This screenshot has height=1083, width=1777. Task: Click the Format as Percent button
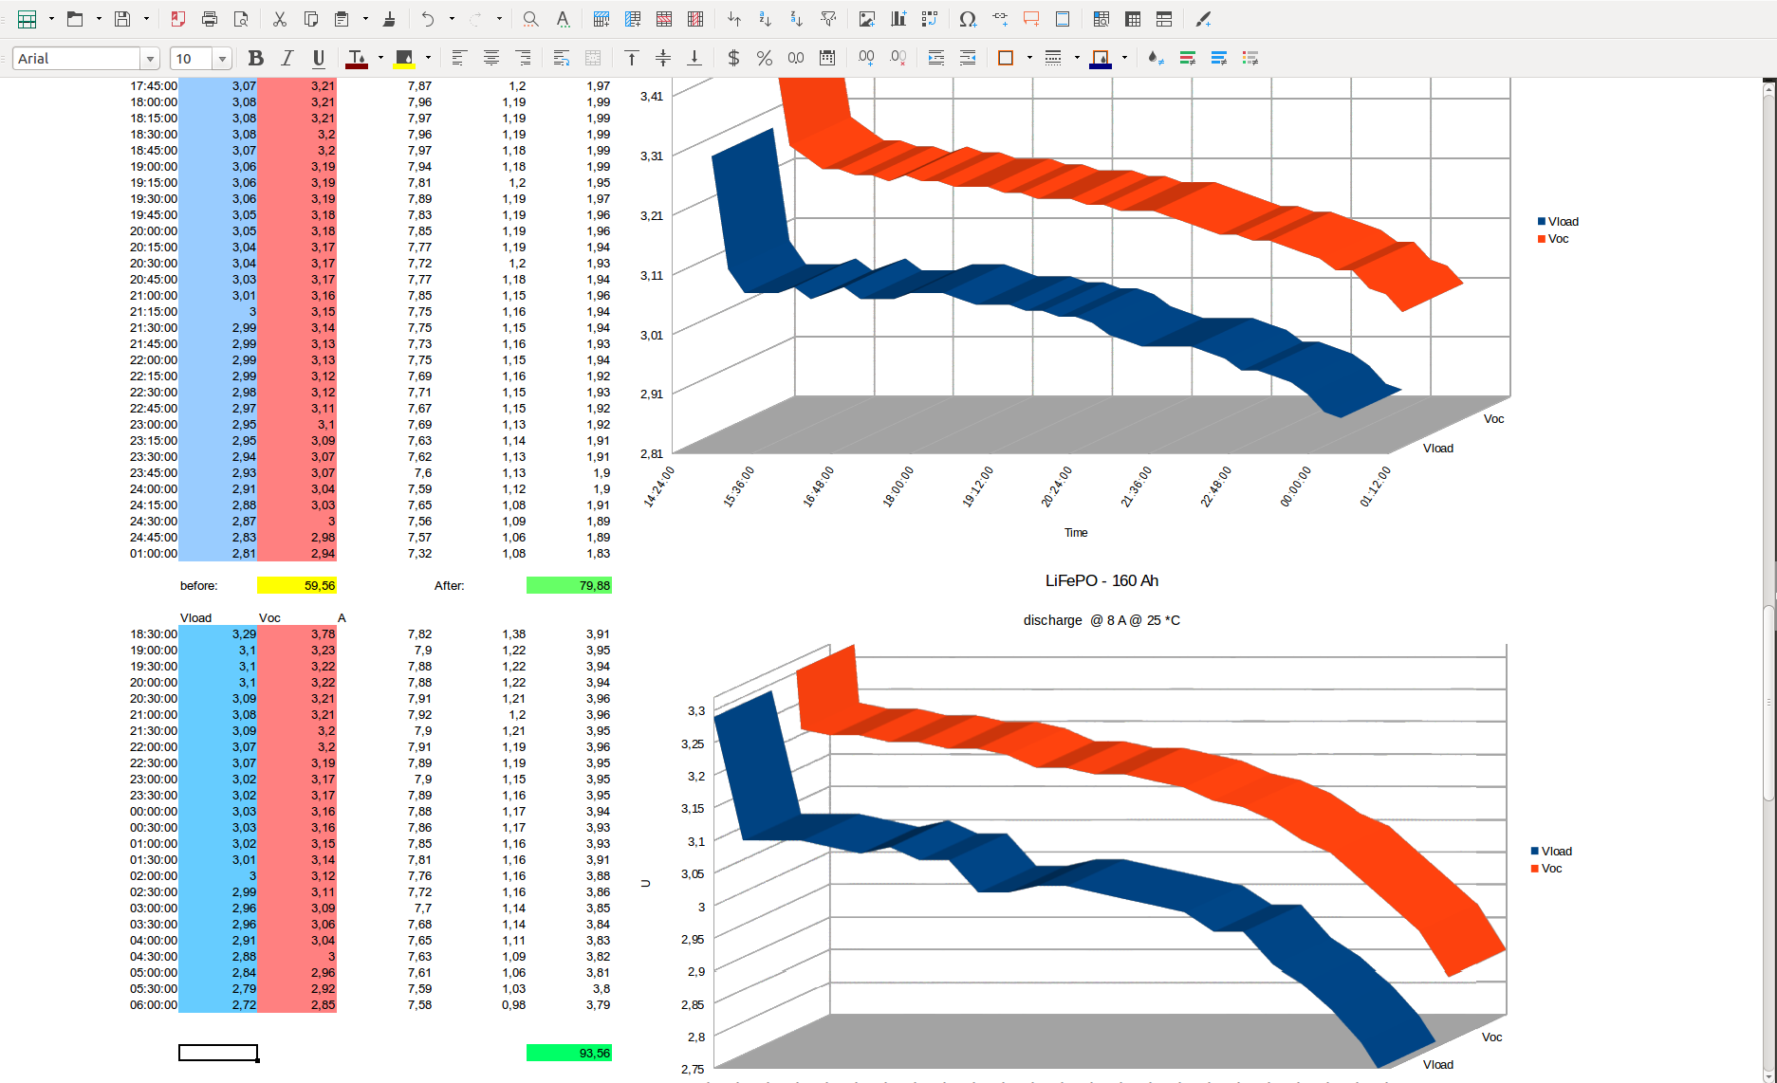point(764,59)
